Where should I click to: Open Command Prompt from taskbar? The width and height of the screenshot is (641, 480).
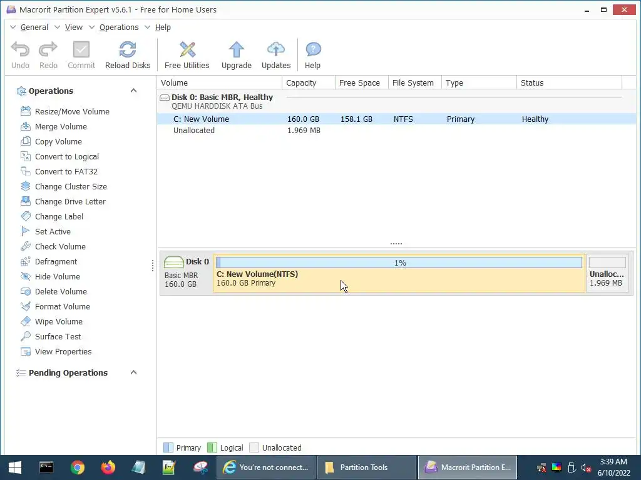click(x=46, y=467)
